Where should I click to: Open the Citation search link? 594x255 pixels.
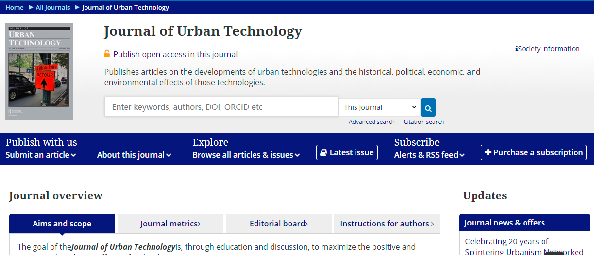(424, 122)
